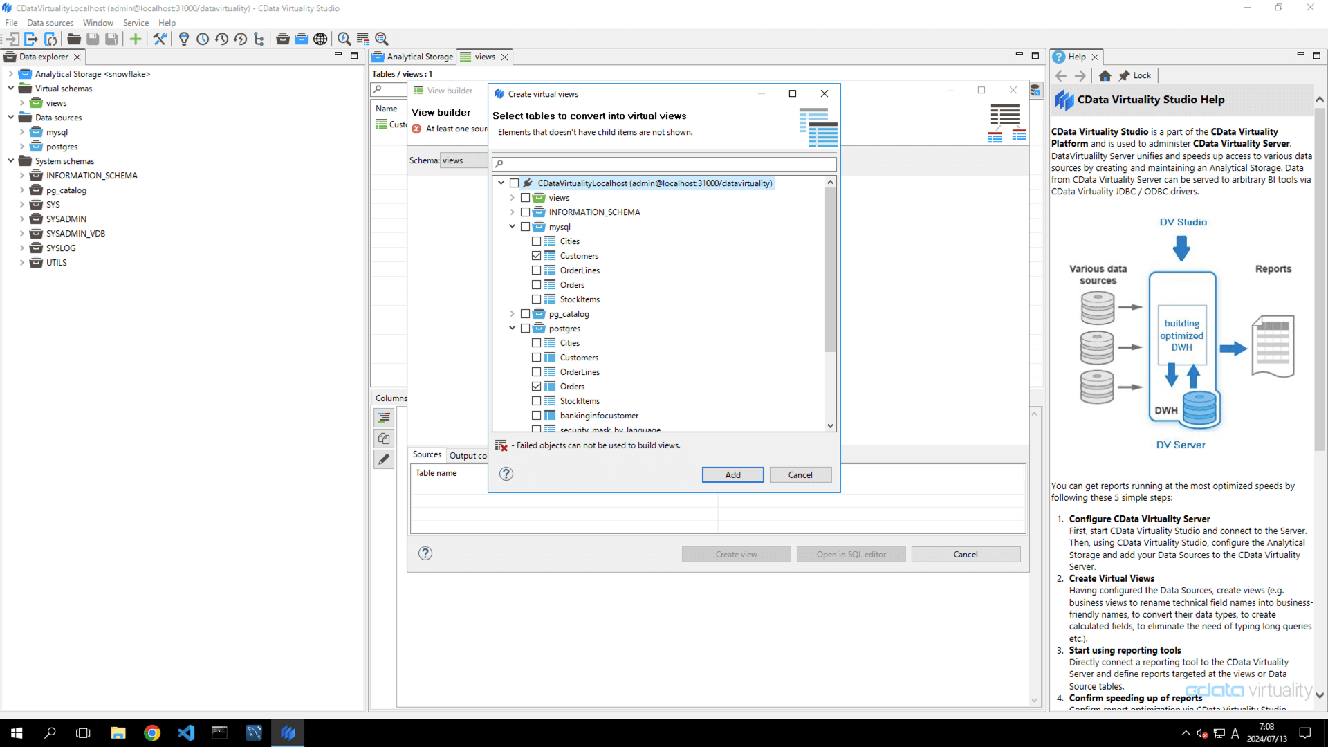The height and width of the screenshot is (747, 1328).
Task: Open the Data sources menu
Action: (49, 22)
